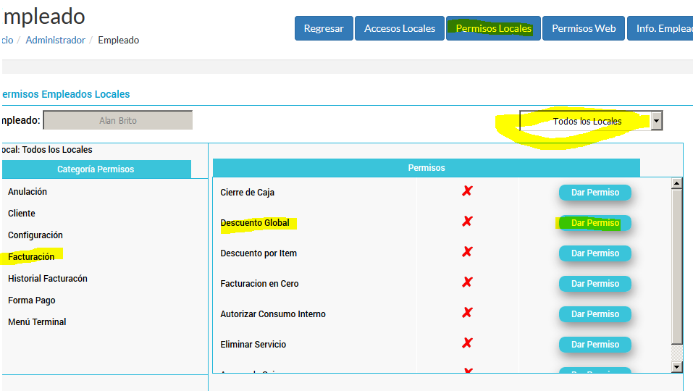Grant permission for Descuento por Item

(595, 253)
